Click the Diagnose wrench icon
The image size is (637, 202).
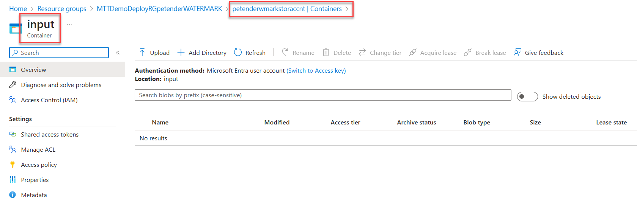[13, 85]
